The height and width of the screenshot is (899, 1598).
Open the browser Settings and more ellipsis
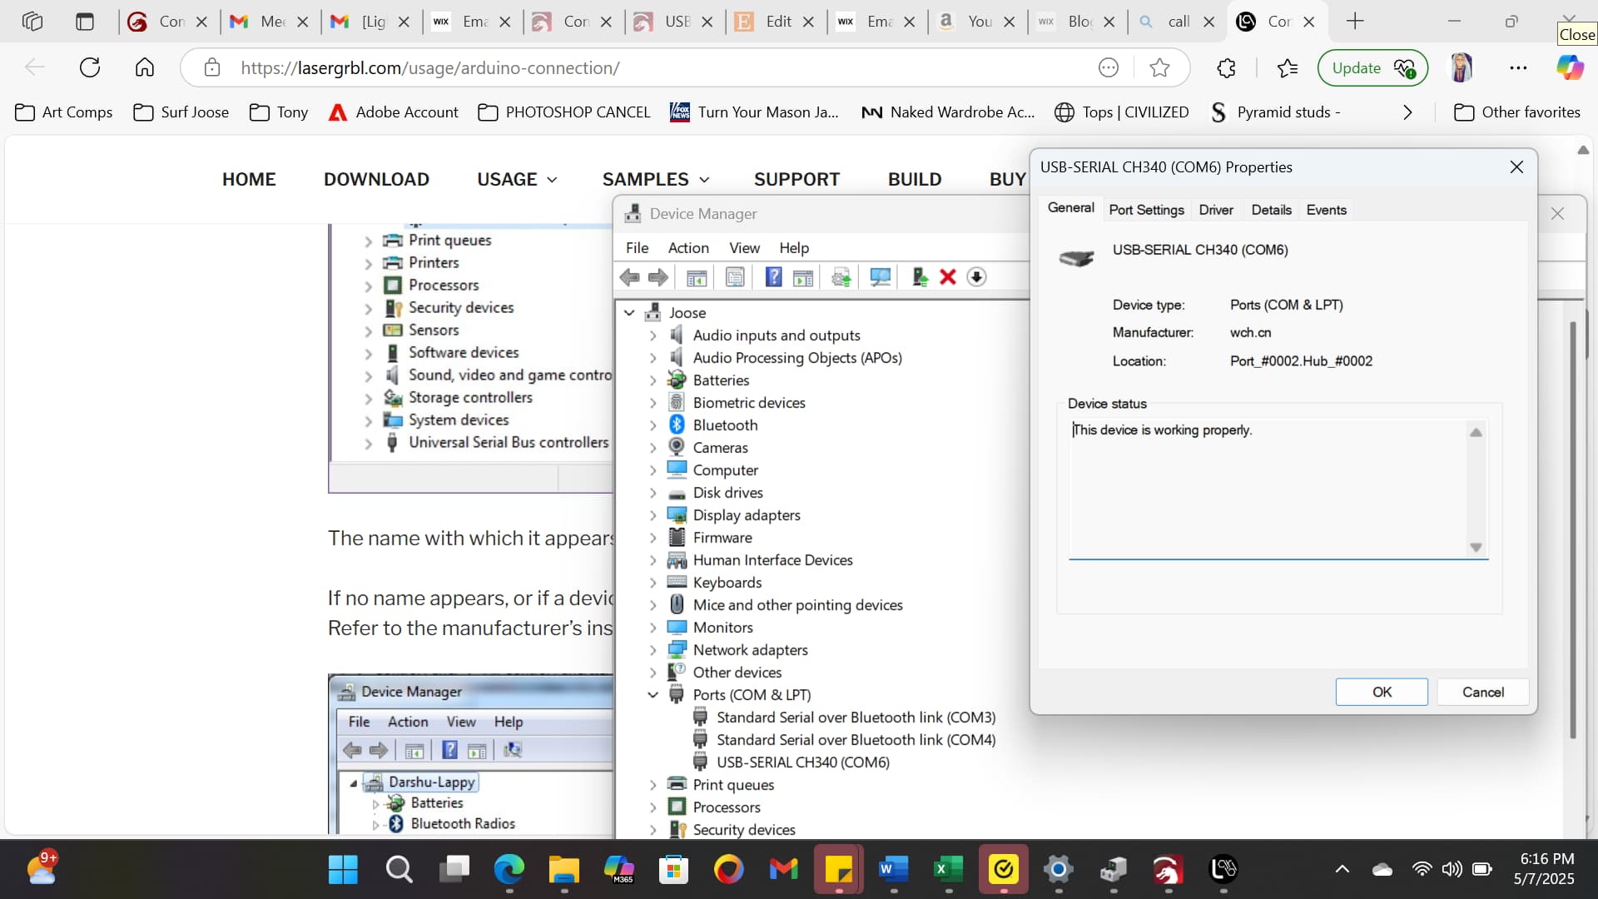coord(1518,67)
